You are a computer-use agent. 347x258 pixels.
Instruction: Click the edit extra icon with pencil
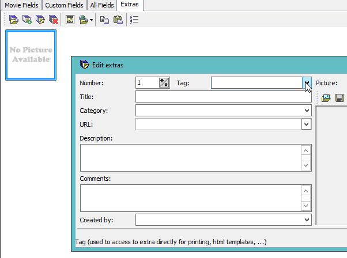40,20
